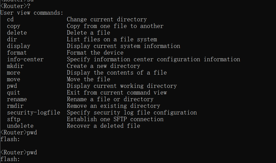Image resolution: width=276 pixels, height=163 pixels.
Task: Click the 'more' command in the list
Action: (14, 73)
